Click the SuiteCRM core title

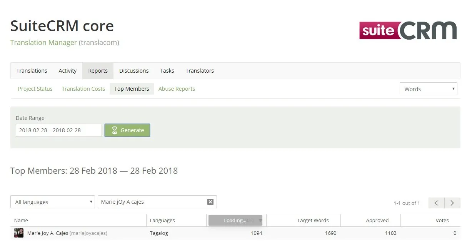click(62, 26)
